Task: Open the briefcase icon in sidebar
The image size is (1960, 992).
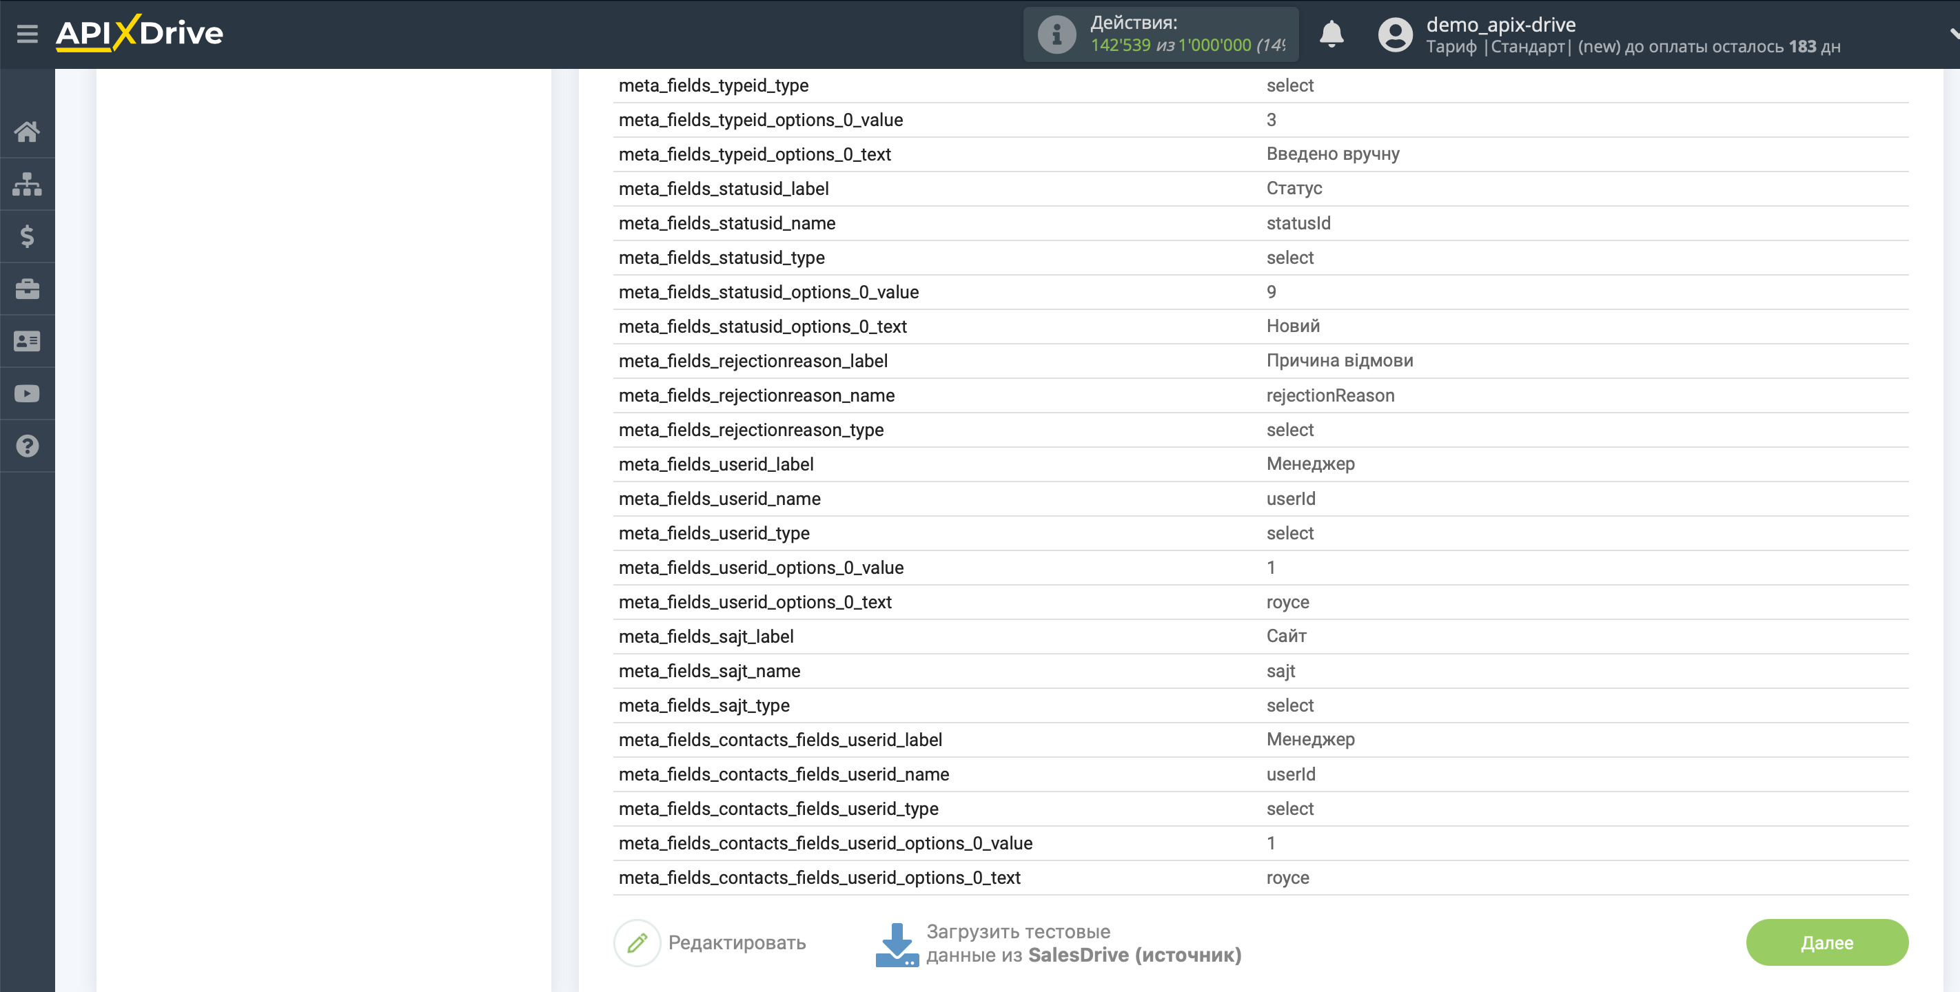Action: point(28,289)
